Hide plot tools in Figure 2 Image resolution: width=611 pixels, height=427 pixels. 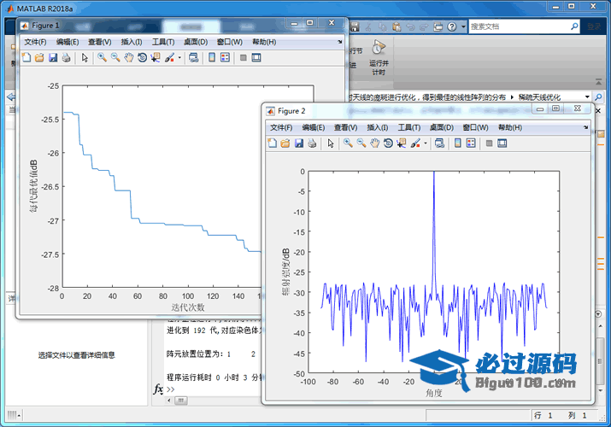(489, 143)
